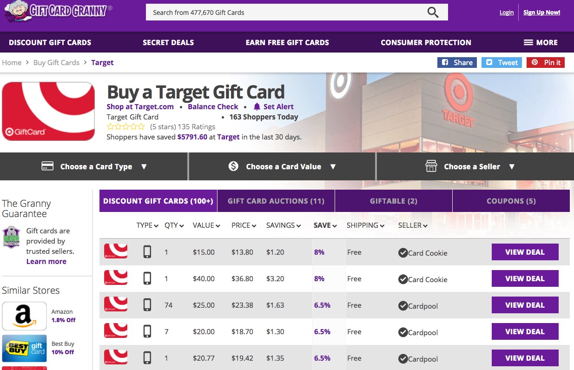Screen dimensions: 574x370
Task: Sort table by TYPE column
Action: point(148,225)
